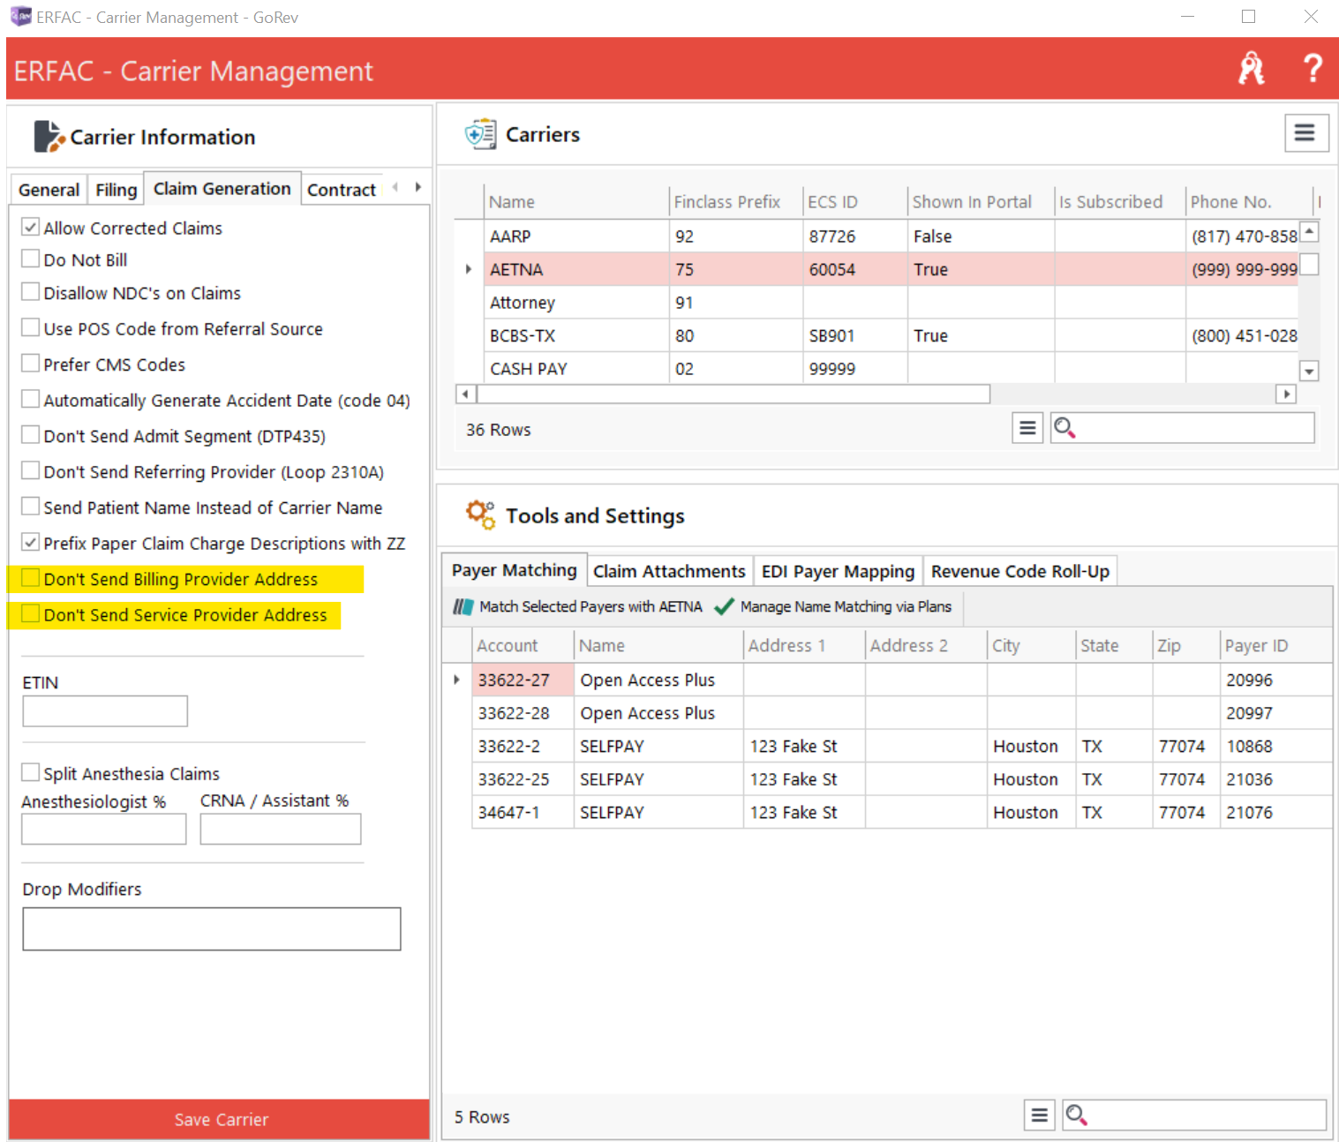
Task: Click carriers grid scroll down arrow
Action: point(1310,372)
